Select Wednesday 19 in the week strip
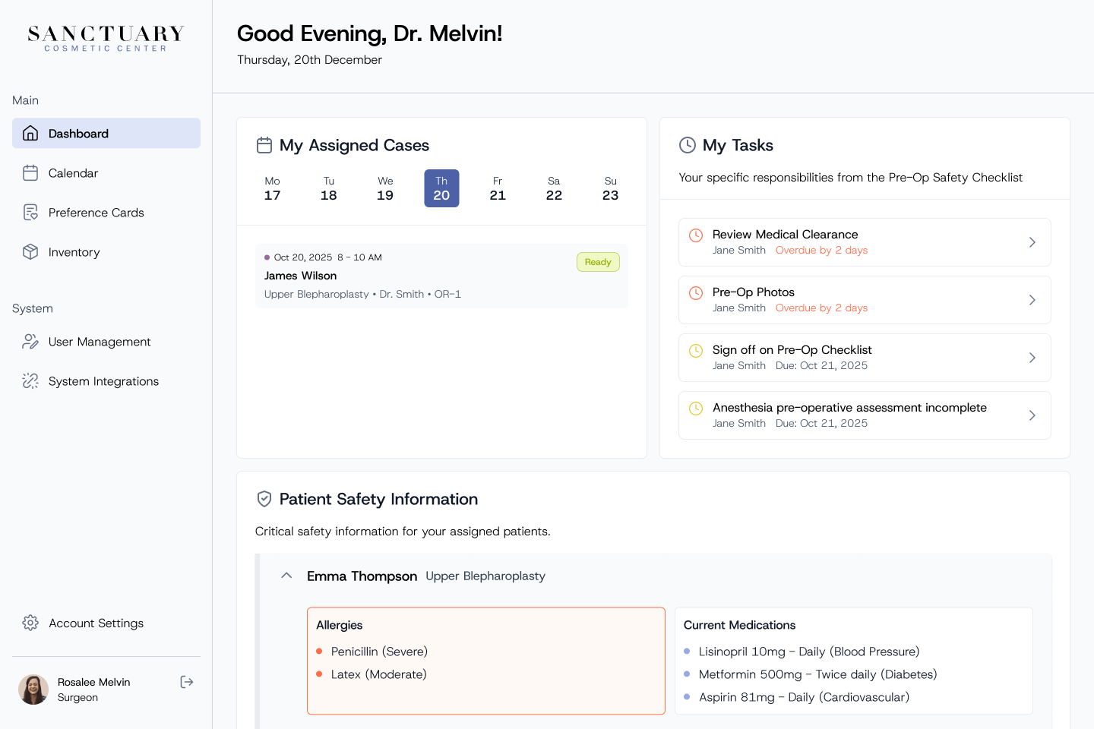The height and width of the screenshot is (729, 1094). [x=385, y=188]
